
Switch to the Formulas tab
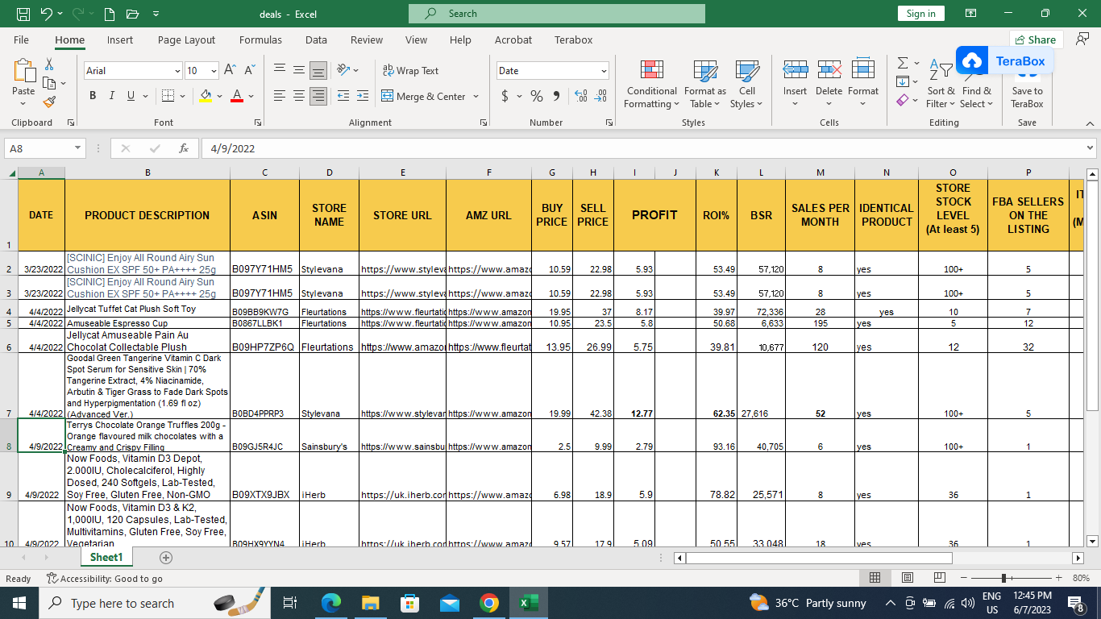coord(260,39)
